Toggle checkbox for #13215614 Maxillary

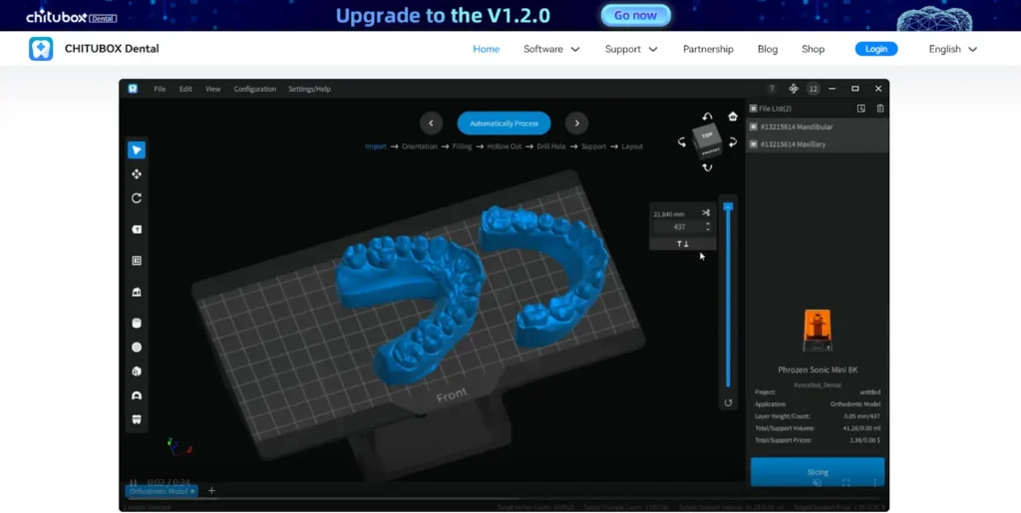754,144
